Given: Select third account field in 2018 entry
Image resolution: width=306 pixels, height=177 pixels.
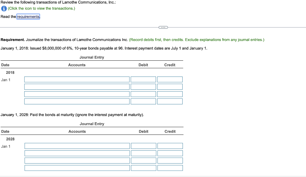Looking at the screenshot, I should coord(77,94).
